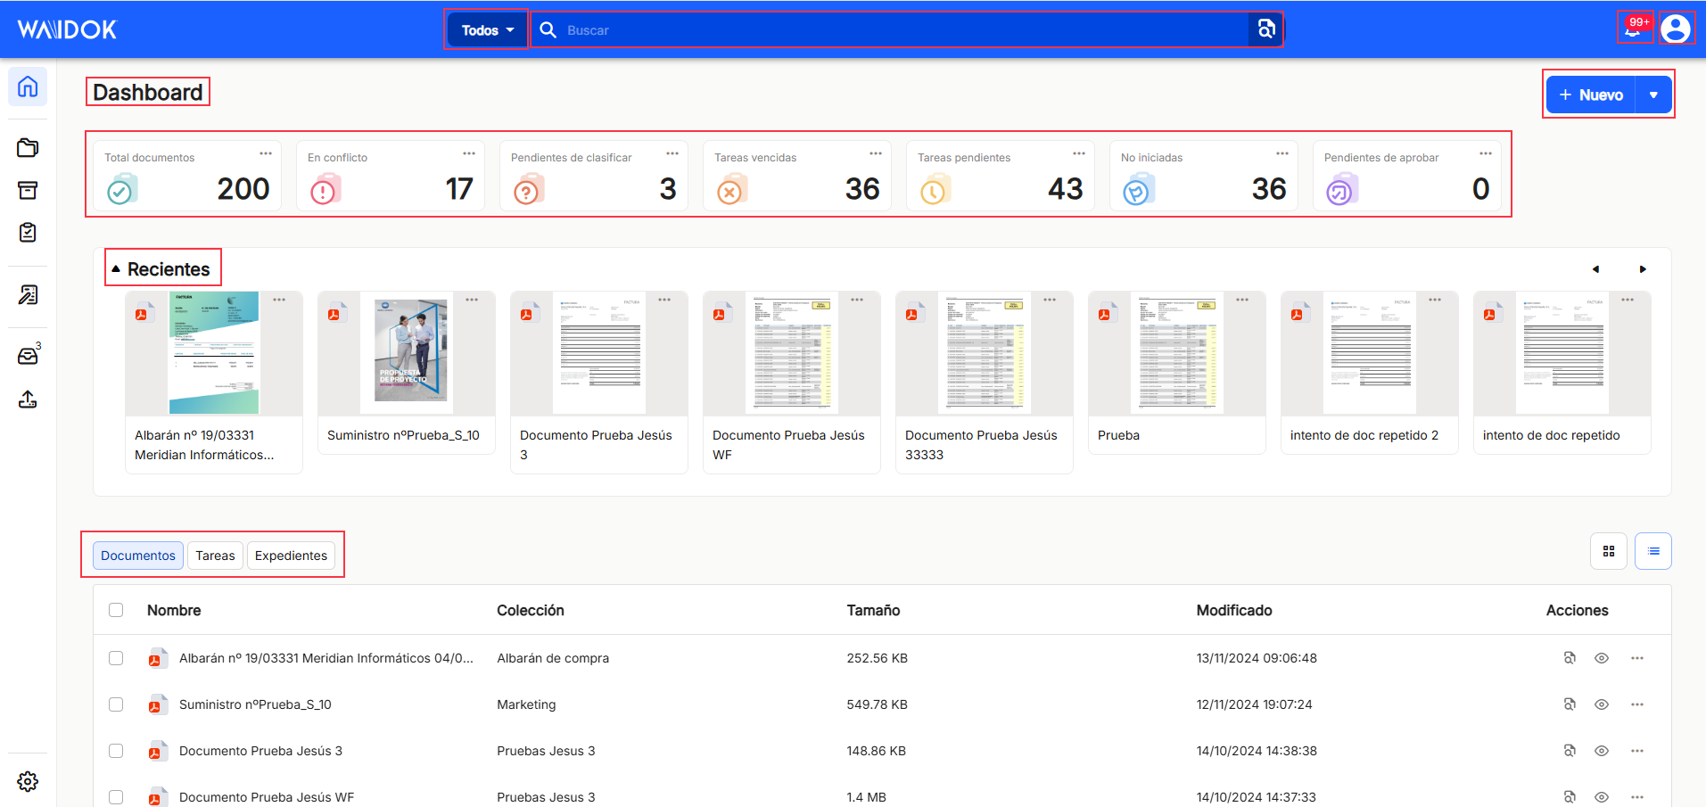Click search-in-document icon for Suministro row

(x=1570, y=704)
